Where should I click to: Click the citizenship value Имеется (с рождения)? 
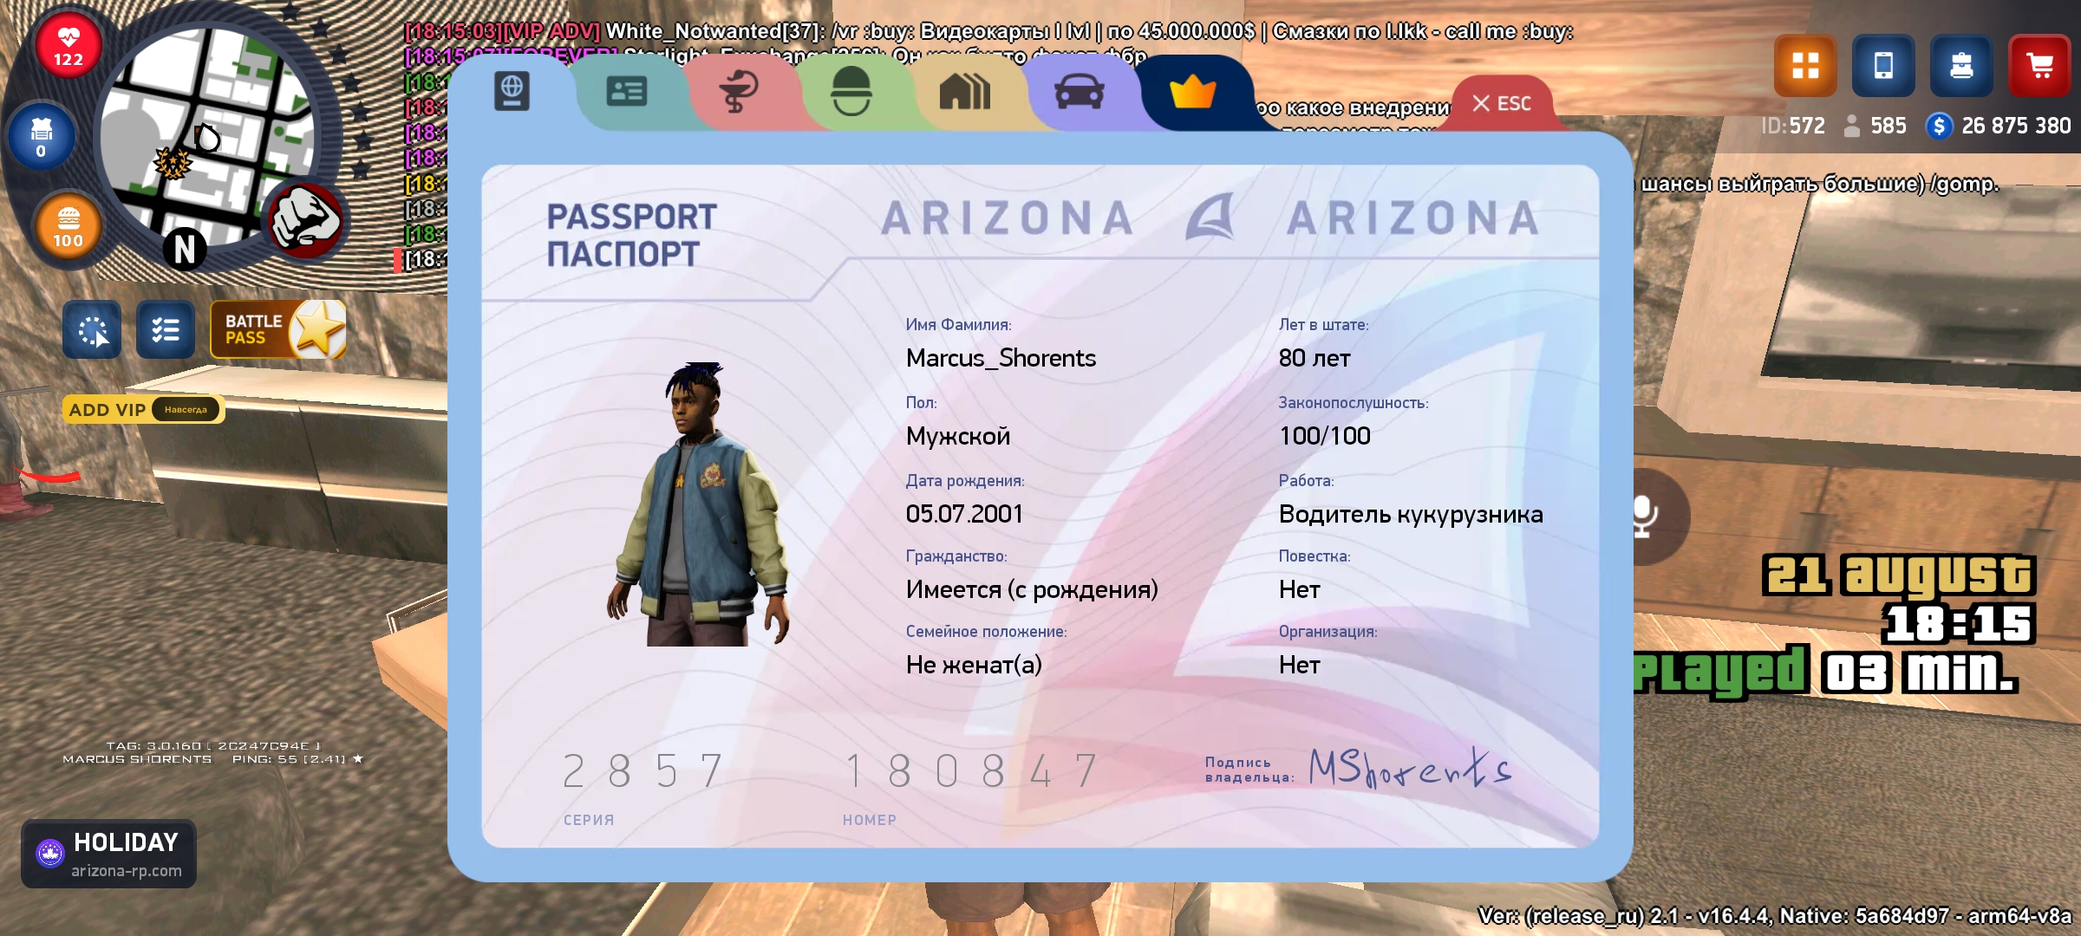coord(1032,589)
